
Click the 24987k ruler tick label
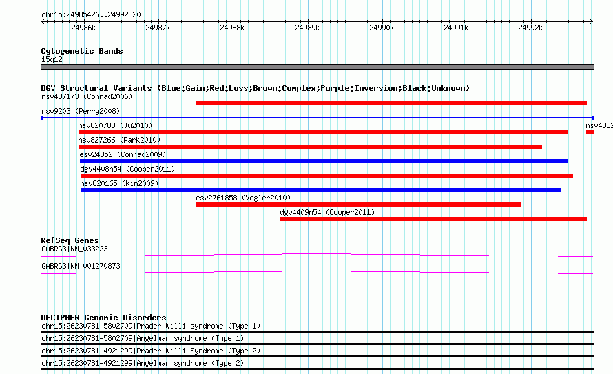158,28
